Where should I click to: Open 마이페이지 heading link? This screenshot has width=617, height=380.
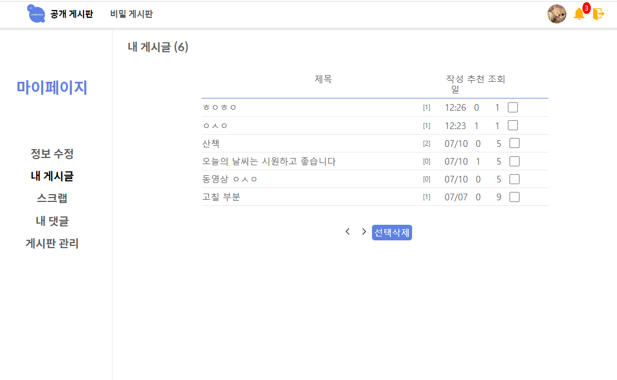point(52,87)
